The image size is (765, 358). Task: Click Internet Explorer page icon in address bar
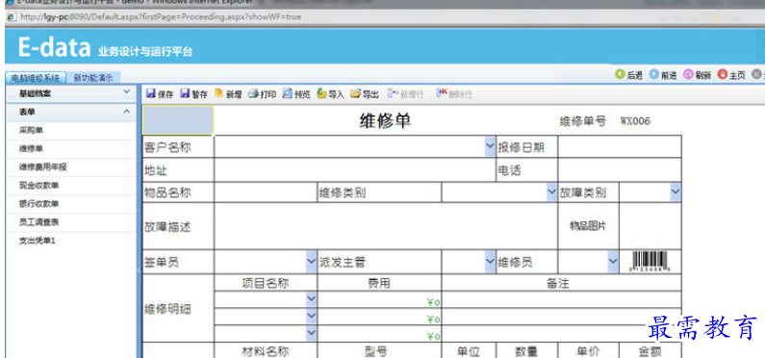11,17
